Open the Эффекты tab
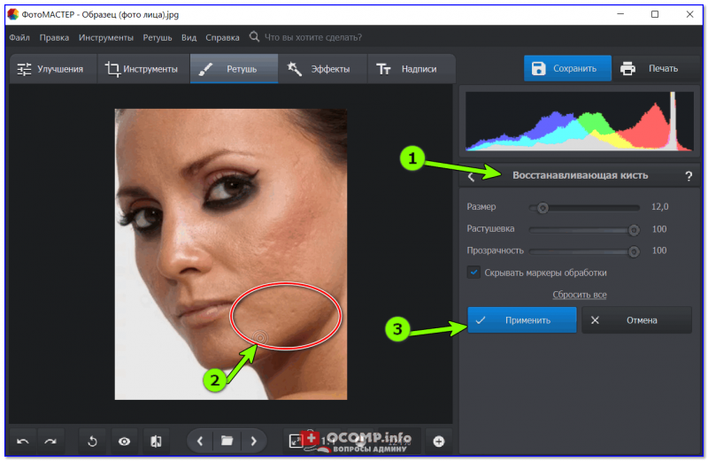This screenshot has height=461, width=708. [322, 69]
